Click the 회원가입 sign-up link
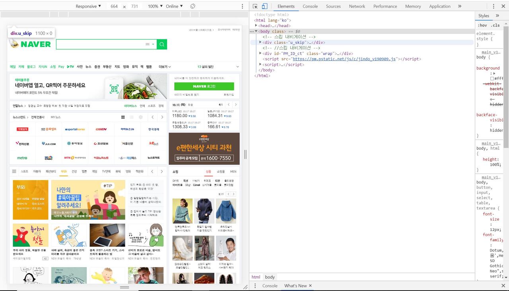The height and width of the screenshot is (291, 509). 229,95
